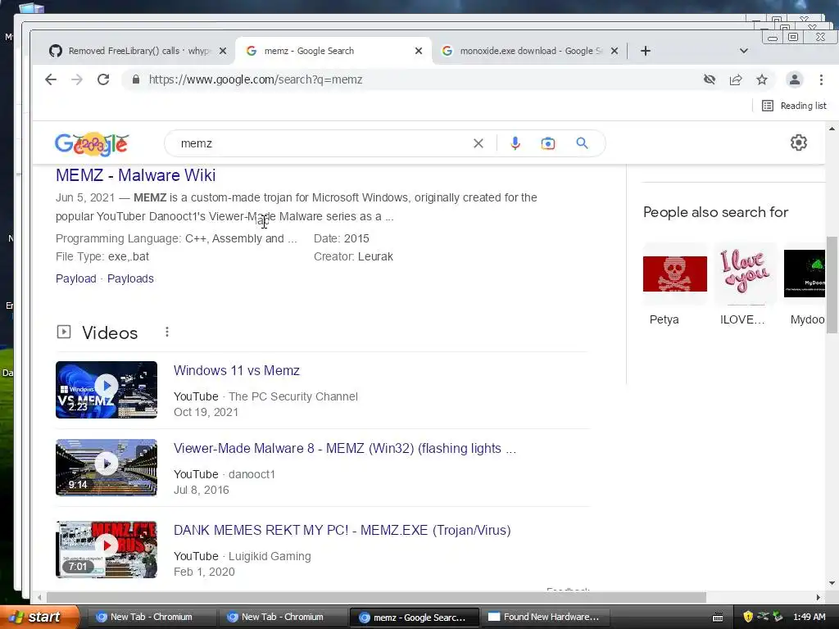
Task: Select memz - Google Search taskbar button
Action: pos(414,618)
